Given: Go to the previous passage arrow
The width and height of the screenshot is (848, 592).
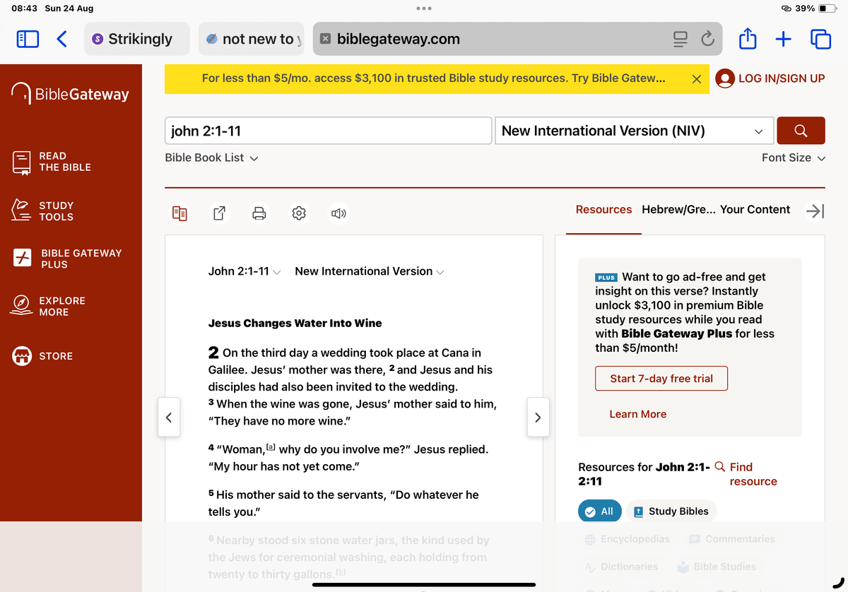Looking at the screenshot, I should pyautogui.click(x=168, y=417).
